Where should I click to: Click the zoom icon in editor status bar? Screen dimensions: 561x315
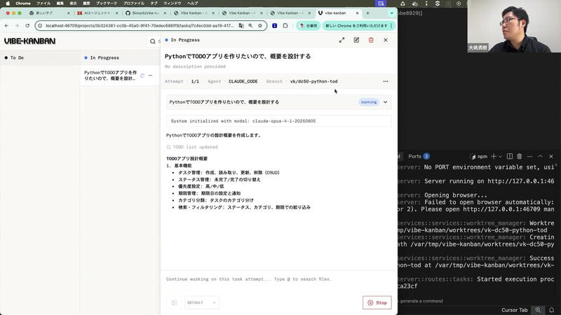pos(538,310)
